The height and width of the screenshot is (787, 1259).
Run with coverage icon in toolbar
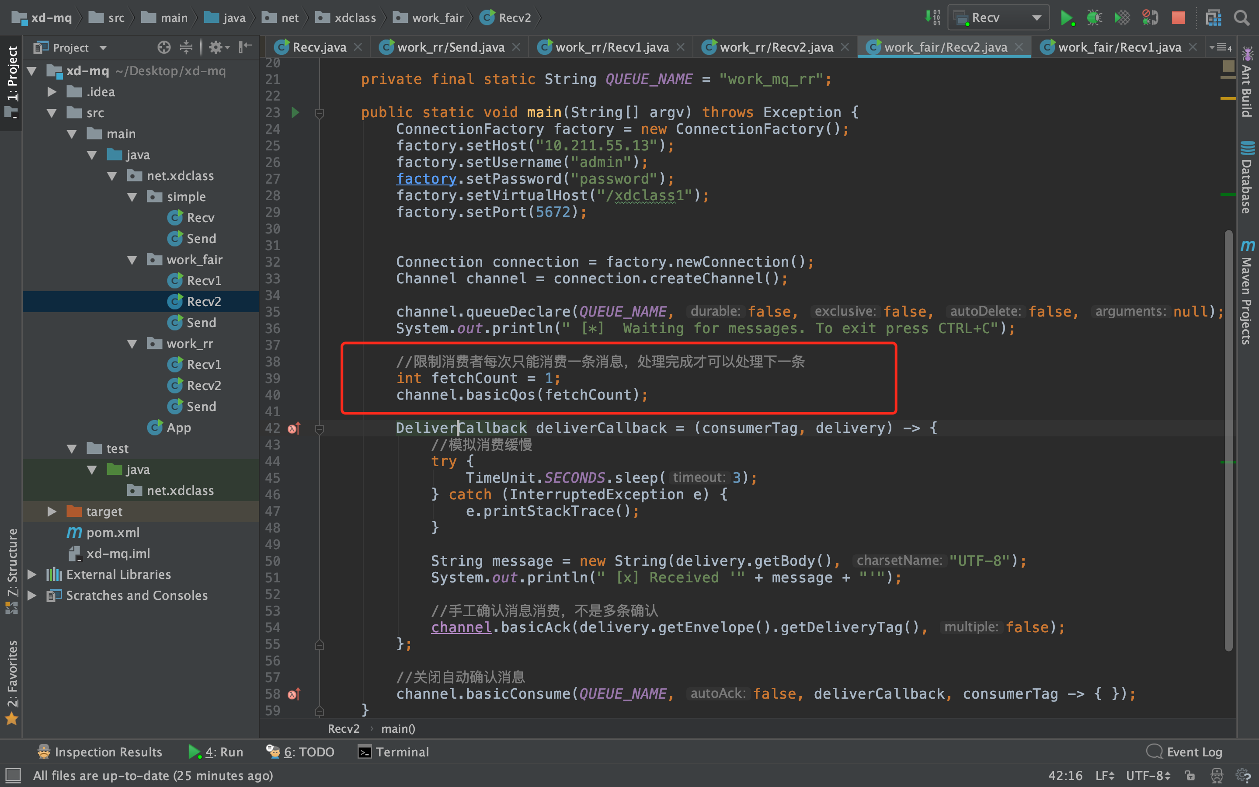click(1122, 17)
